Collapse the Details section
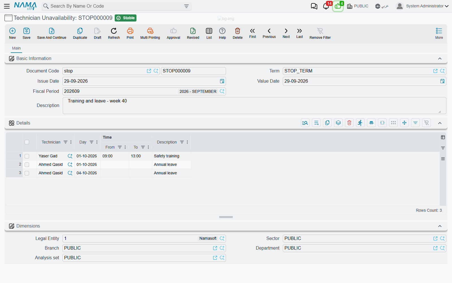This screenshot has width=452, height=283. (440, 123)
